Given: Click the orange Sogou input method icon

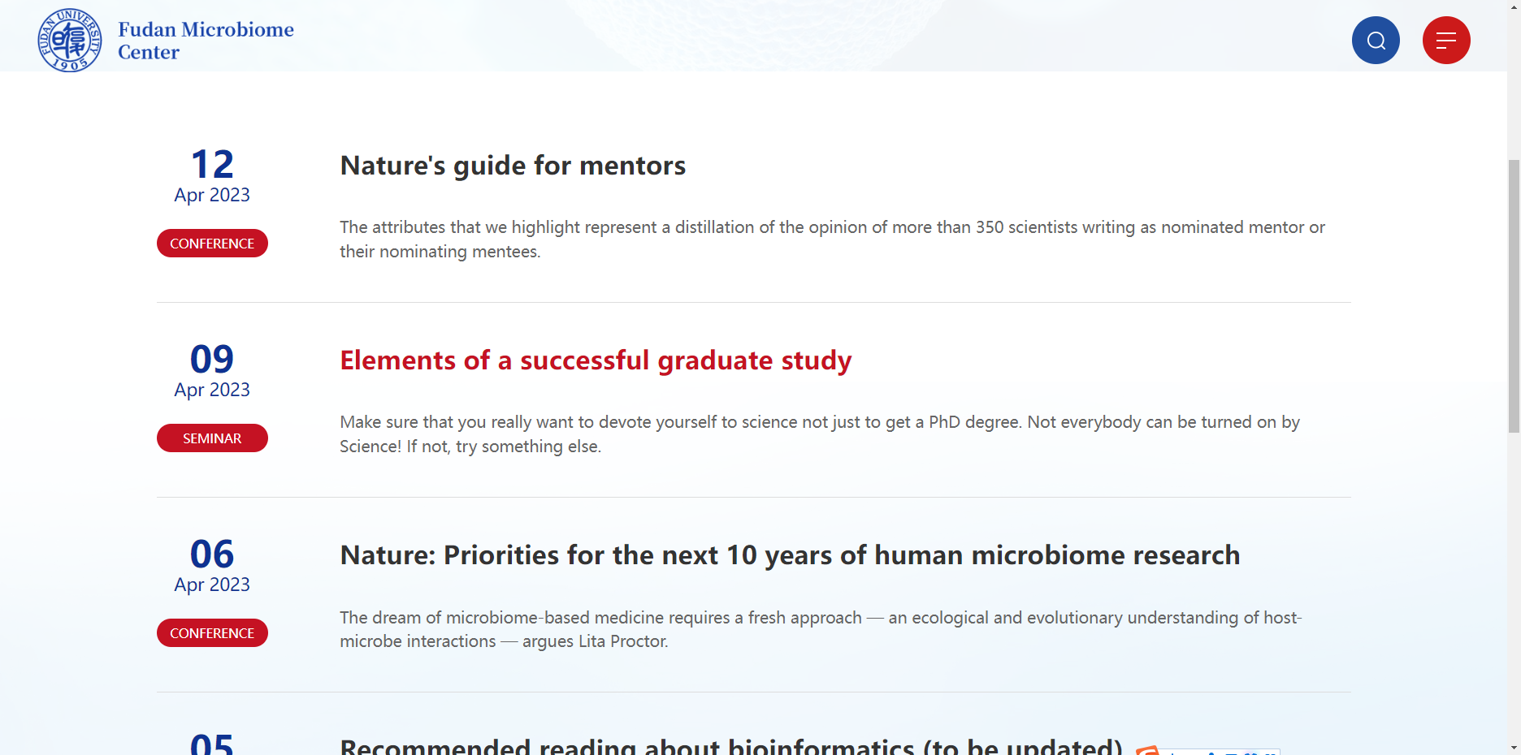Looking at the screenshot, I should point(1146,750).
